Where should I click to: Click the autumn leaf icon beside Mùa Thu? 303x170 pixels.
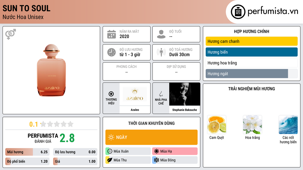(x=110, y=160)
